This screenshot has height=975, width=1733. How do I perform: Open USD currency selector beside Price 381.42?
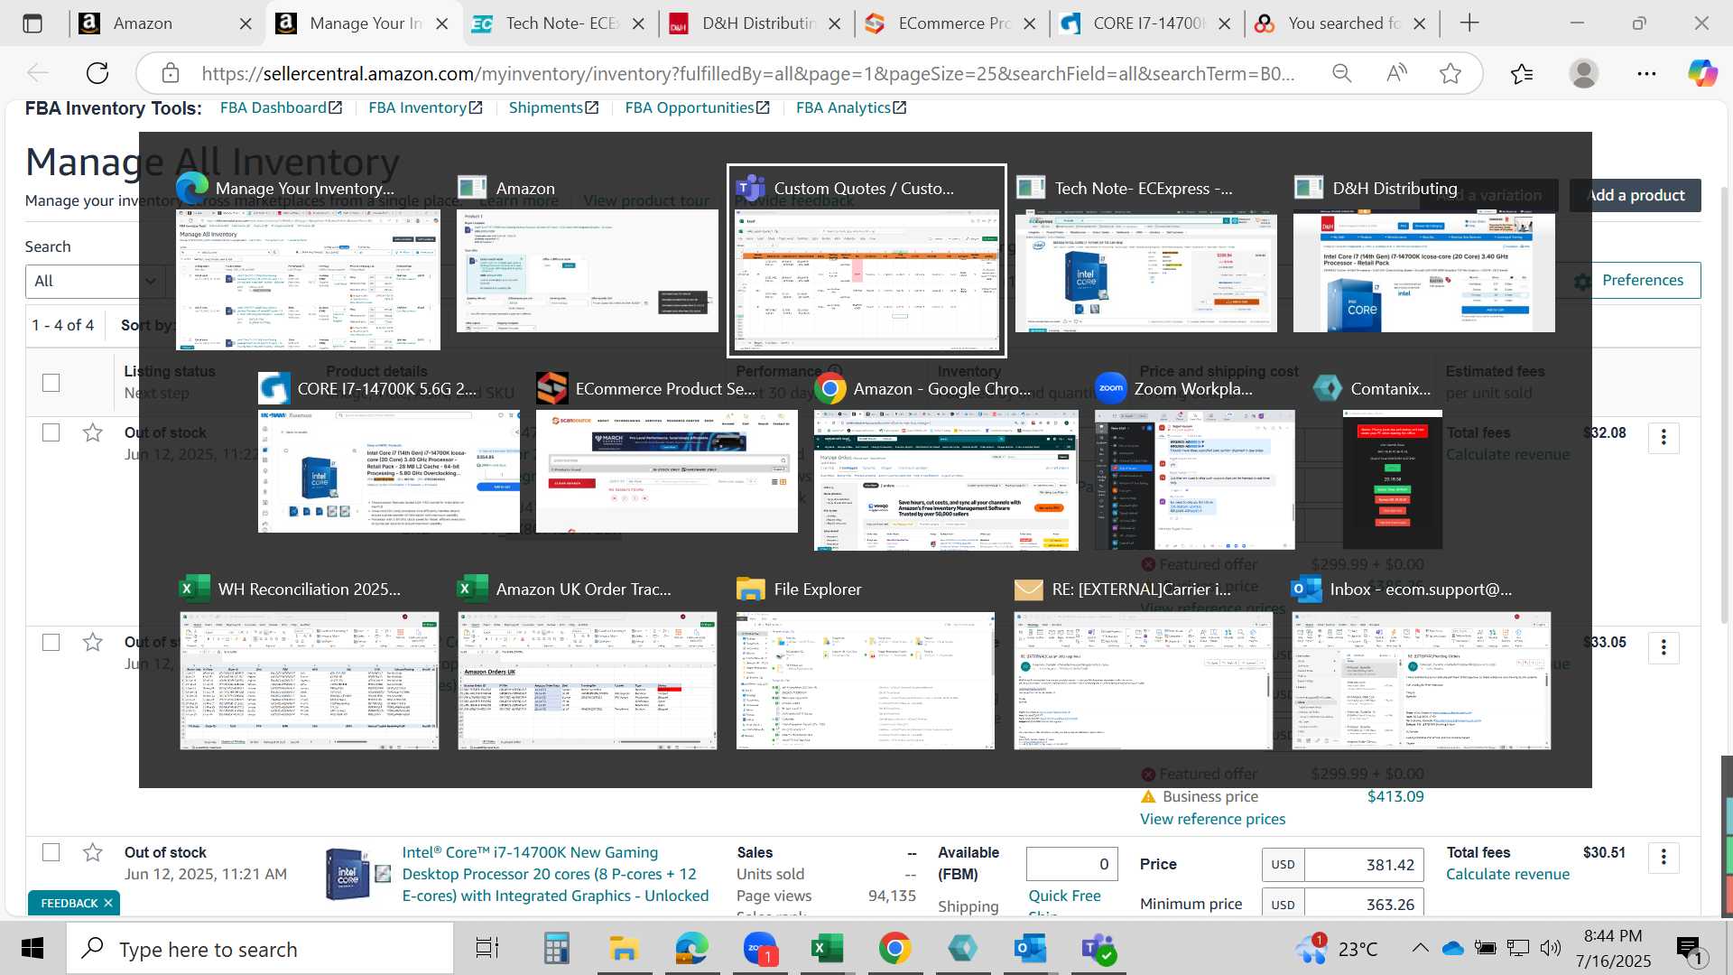(x=1283, y=865)
